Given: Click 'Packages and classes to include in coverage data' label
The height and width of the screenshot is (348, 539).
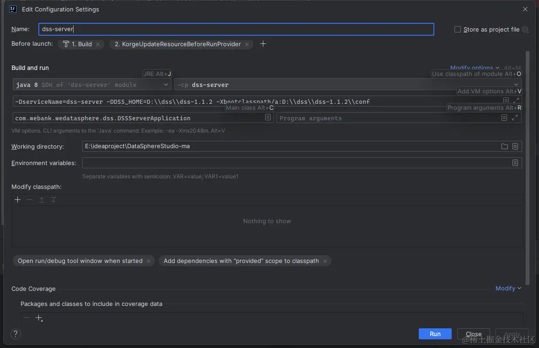Looking at the screenshot, I should click(x=91, y=304).
